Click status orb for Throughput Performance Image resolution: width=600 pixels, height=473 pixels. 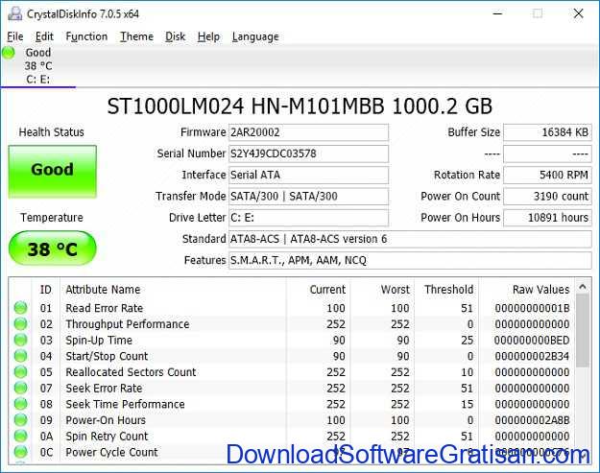pyautogui.click(x=21, y=324)
